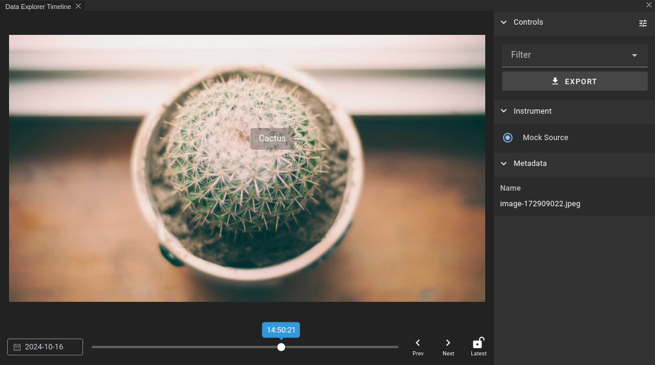Image resolution: width=655 pixels, height=365 pixels.
Task: Go to the Next image arrow
Action: pos(448,343)
